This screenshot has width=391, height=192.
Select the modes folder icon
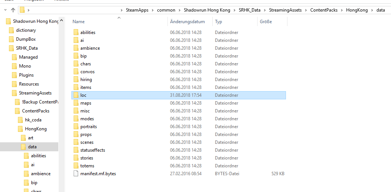(76, 119)
